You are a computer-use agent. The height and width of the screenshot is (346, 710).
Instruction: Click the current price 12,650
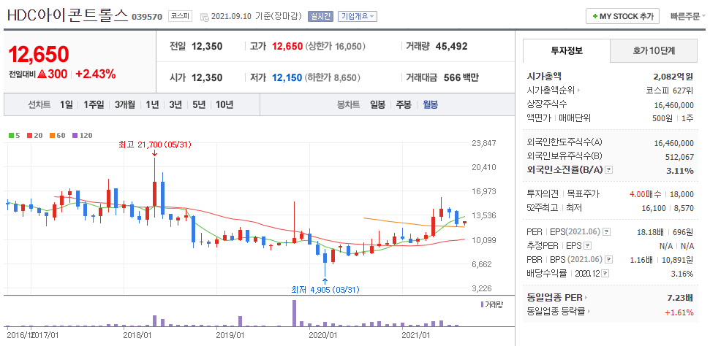click(x=39, y=54)
